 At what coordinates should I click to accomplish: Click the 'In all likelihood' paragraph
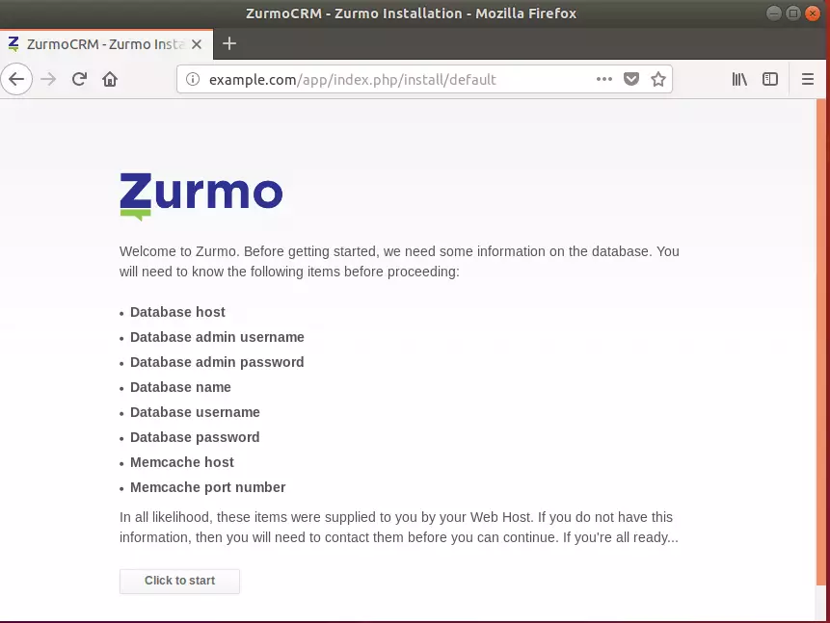pos(398,528)
